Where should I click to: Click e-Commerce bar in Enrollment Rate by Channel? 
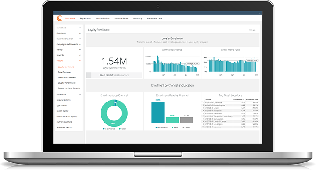pyautogui.click(x=158, y=113)
